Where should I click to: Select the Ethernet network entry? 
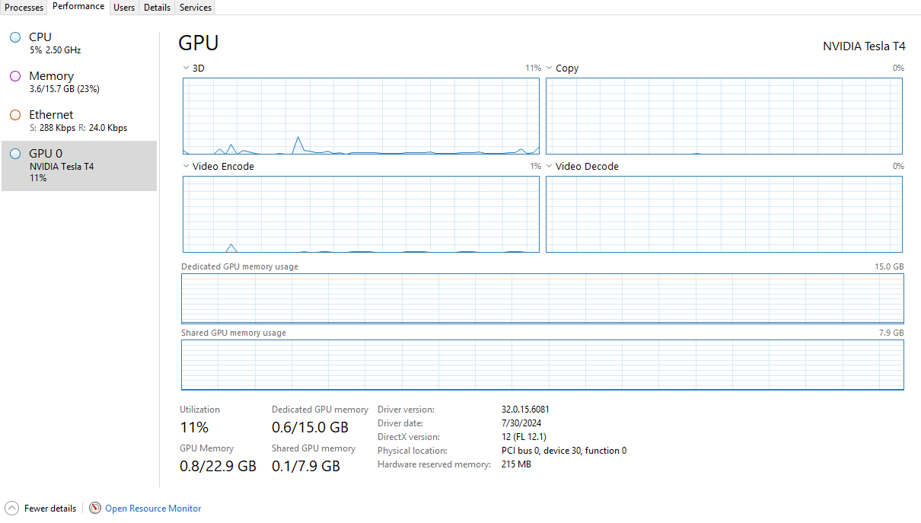(x=79, y=121)
